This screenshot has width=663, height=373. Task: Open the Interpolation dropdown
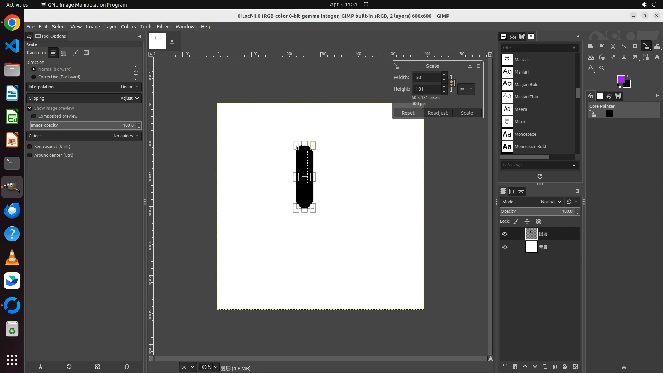[x=84, y=87]
